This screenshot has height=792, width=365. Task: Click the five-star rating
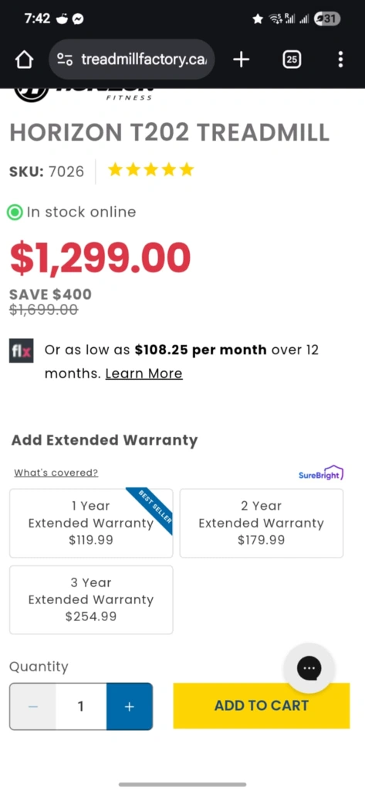150,169
